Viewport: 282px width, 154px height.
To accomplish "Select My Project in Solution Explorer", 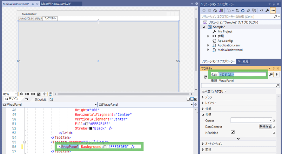I will [225, 31].
